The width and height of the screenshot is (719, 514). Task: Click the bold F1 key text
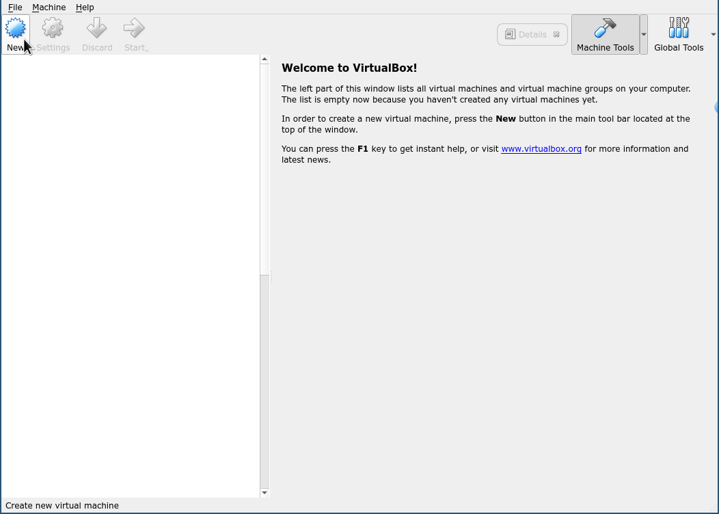(363, 148)
